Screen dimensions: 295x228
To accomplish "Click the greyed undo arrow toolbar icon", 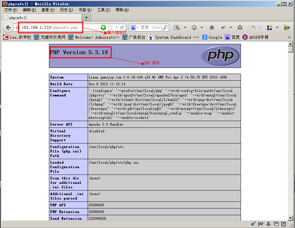I will 252,28.
